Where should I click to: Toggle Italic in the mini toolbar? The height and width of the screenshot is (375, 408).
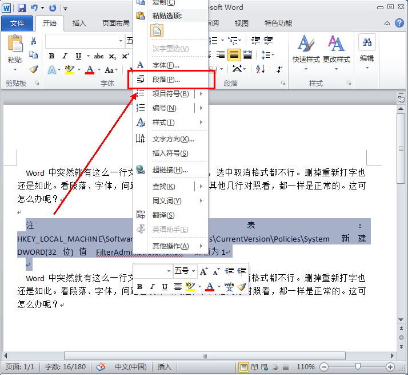tap(153, 287)
